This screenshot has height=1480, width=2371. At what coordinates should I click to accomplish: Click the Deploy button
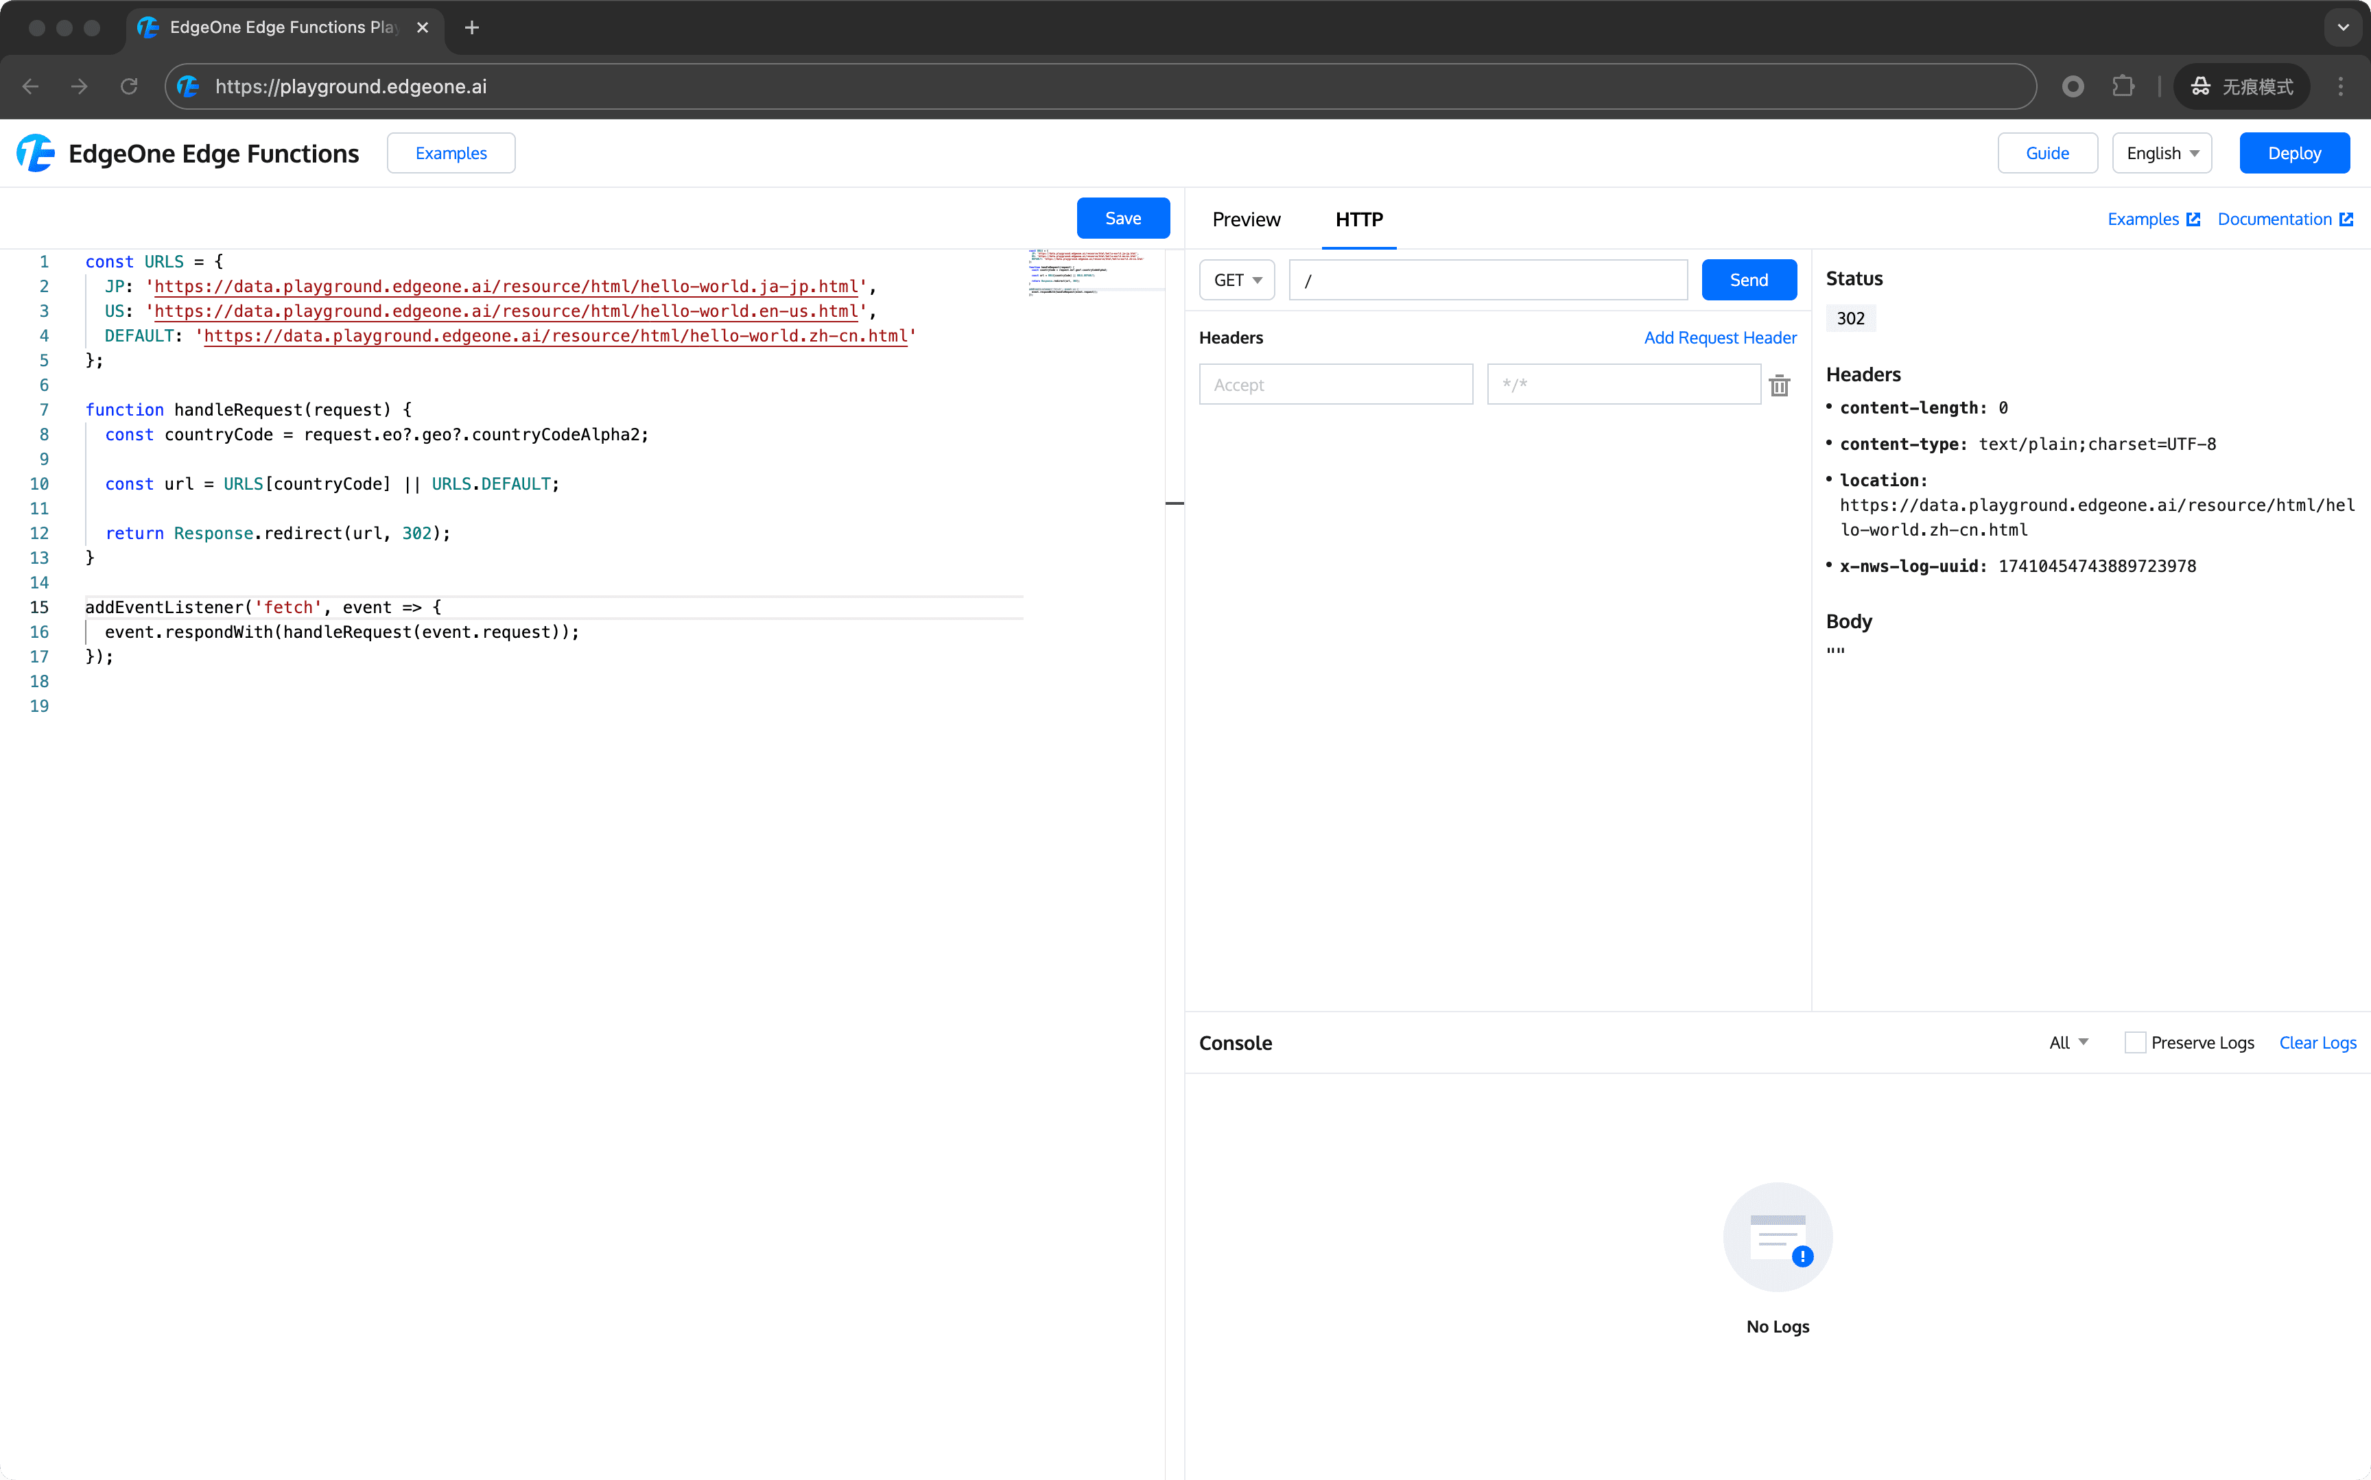pos(2293,153)
